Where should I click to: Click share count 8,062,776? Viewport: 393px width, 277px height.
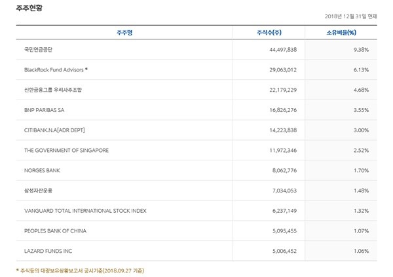coord(284,170)
